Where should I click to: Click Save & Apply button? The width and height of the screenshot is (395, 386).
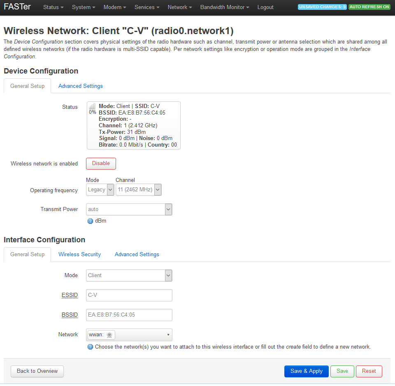click(x=306, y=371)
